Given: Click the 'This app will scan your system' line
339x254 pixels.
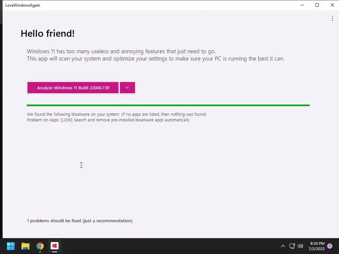Looking at the screenshot, I should coord(156,59).
